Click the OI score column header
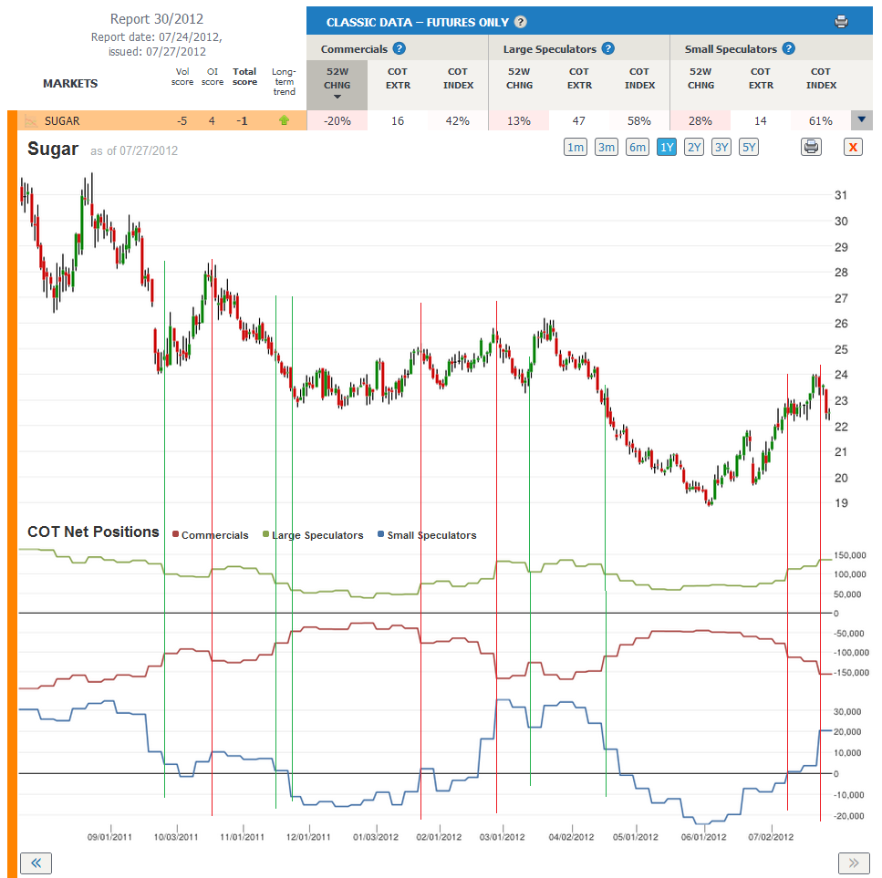The width and height of the screenshot is (882, 878). (212, 77)
